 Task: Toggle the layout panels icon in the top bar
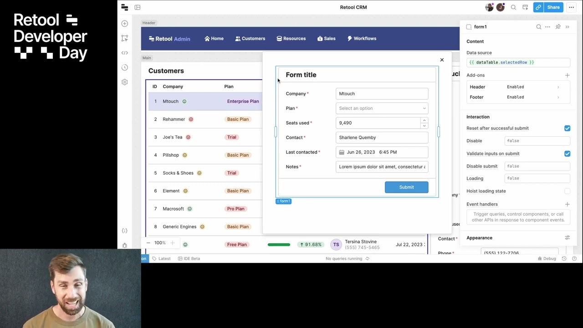[x=138, y=7]
